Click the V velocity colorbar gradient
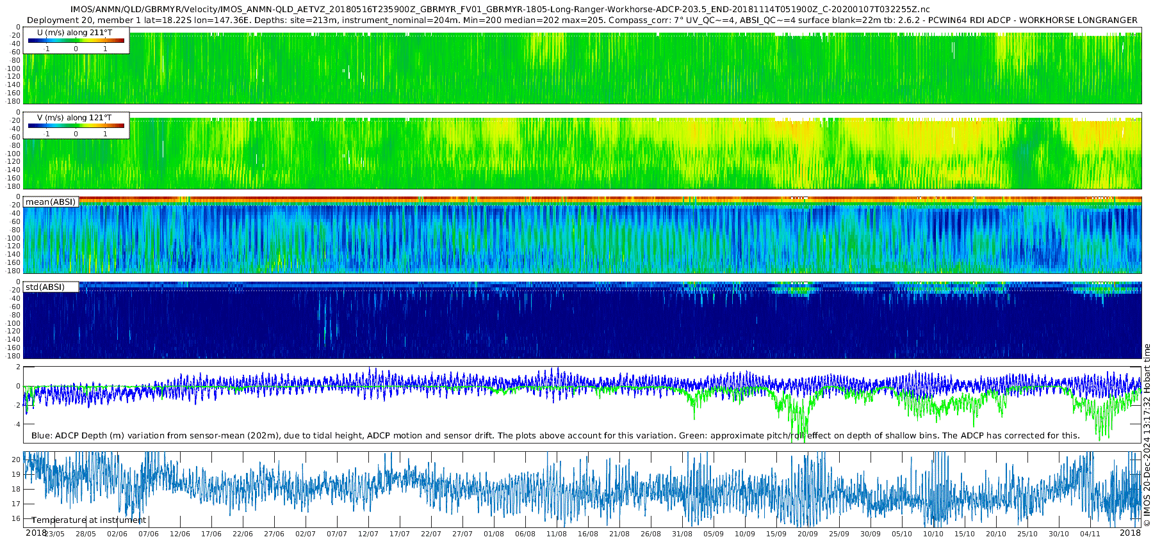1153x544 pixels. click(x=76, y=125)
